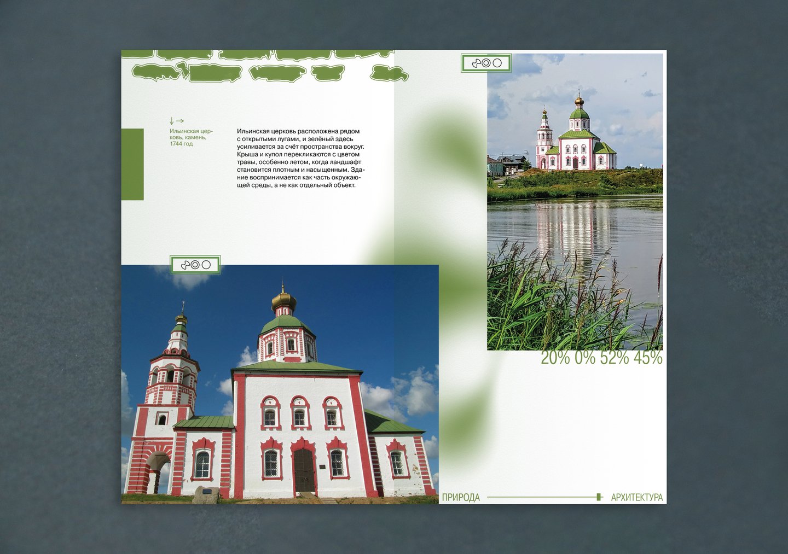Click the ПРИРОДА label

pyautogui.click(x=461, y=497)
